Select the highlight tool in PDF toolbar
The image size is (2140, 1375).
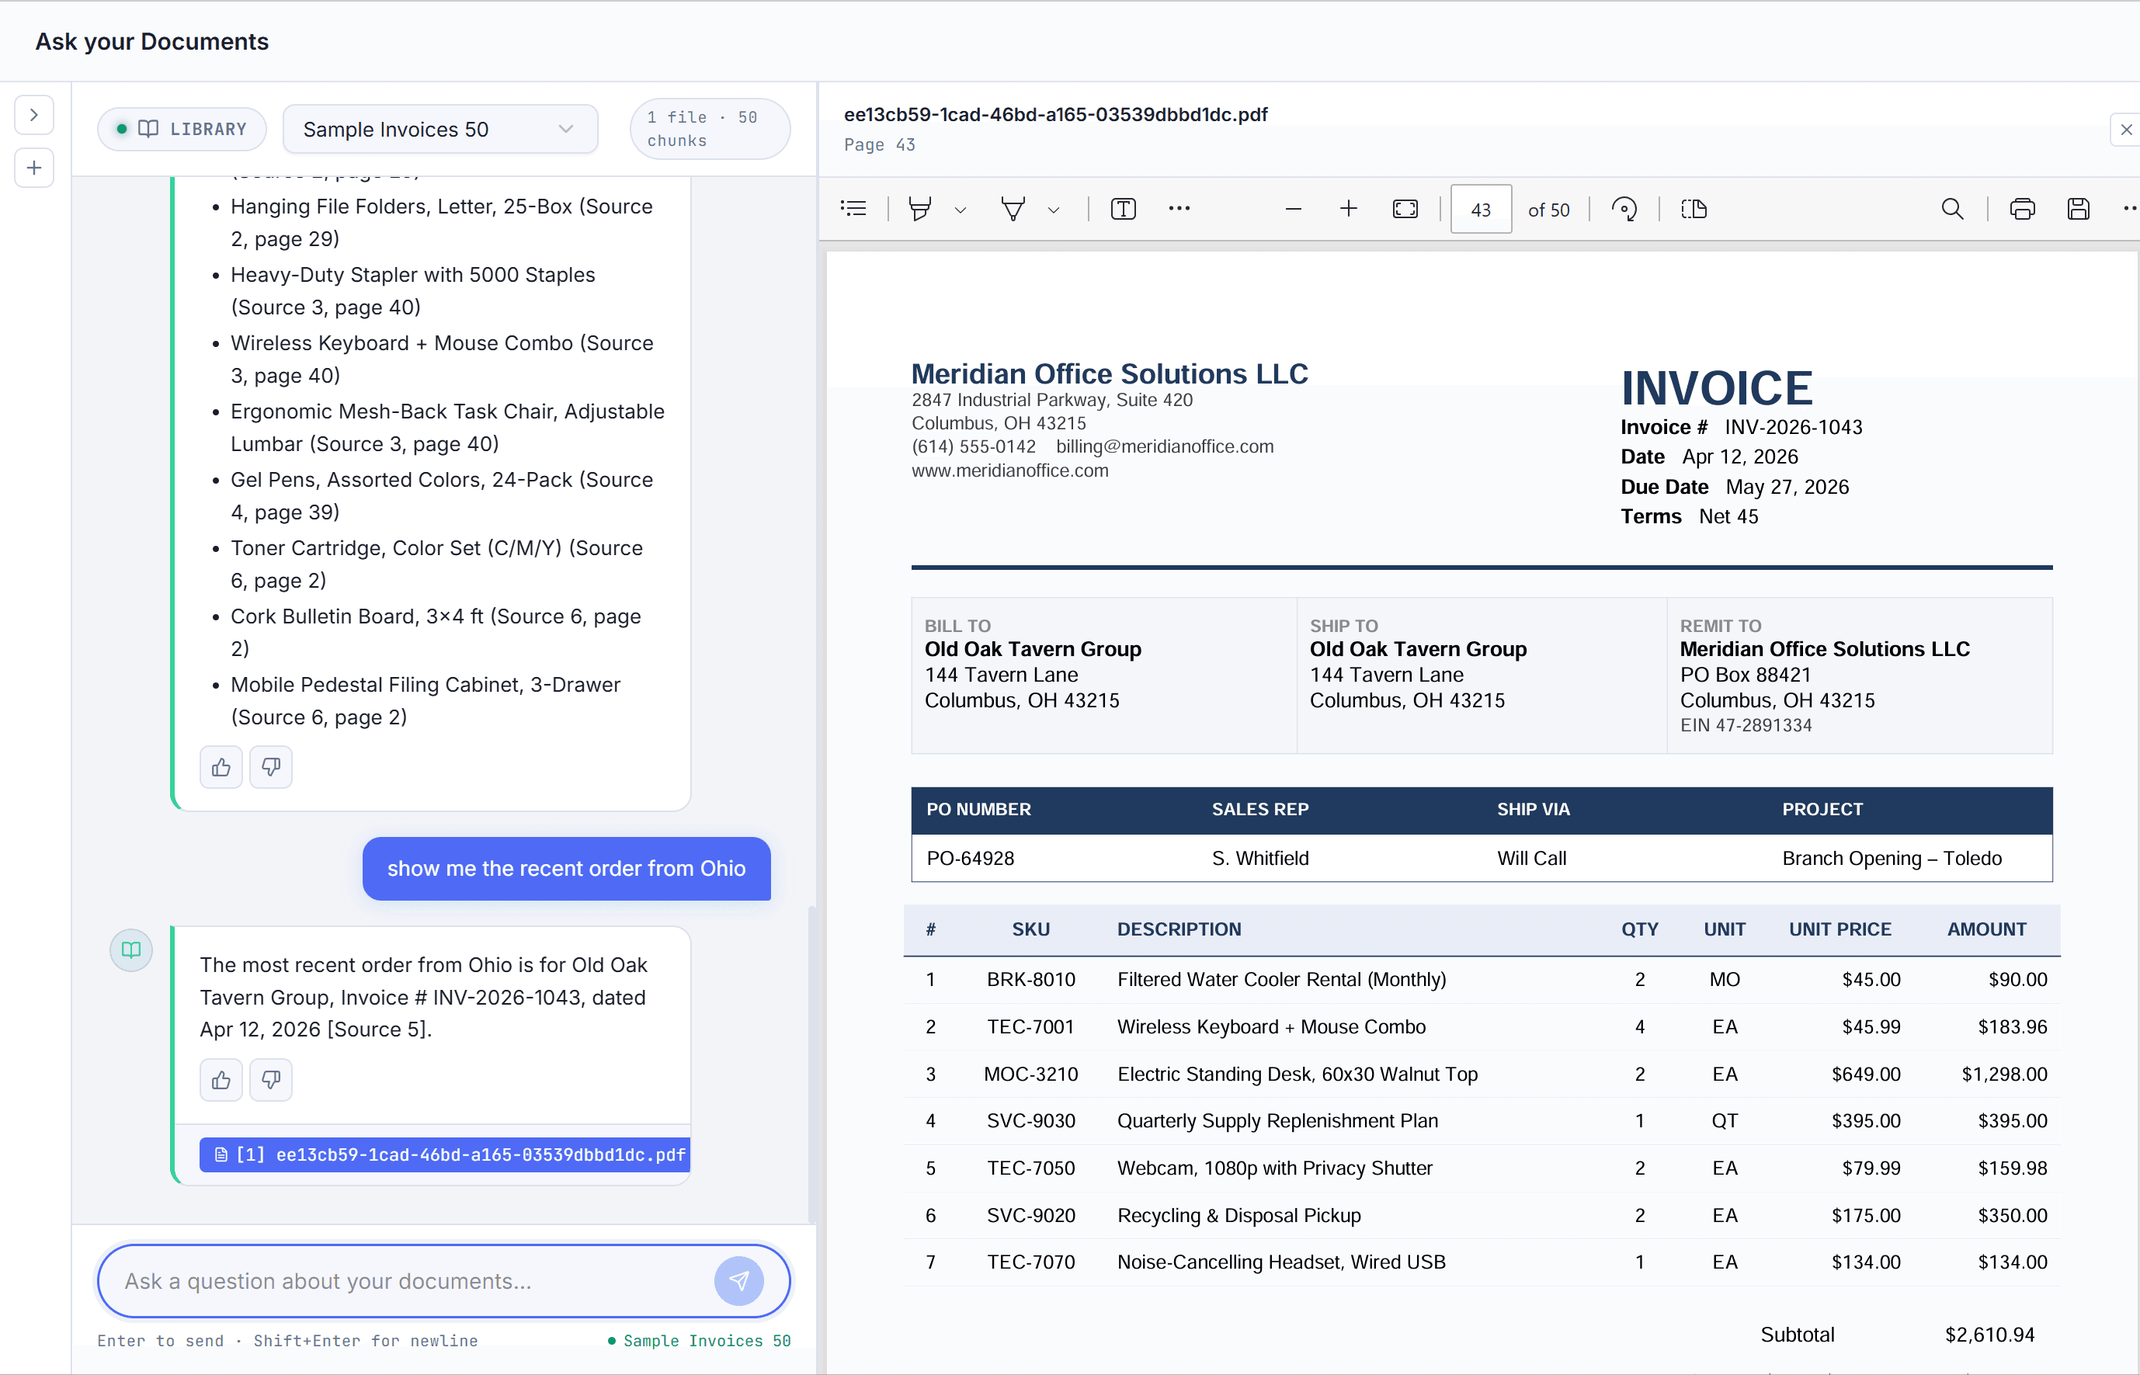pos(919,209)
